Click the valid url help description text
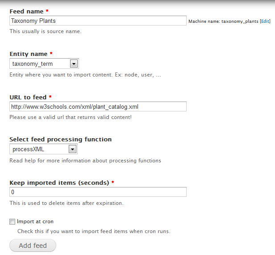This screenshot has width=275, height=255. coord(71,117)
